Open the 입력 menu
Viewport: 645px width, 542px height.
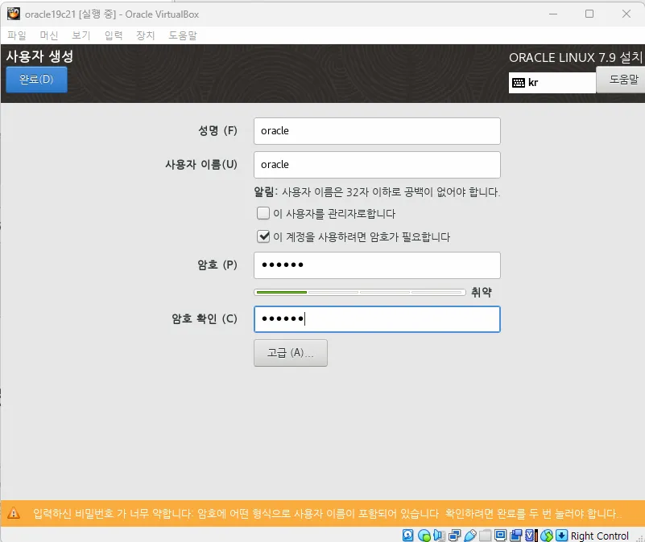click(x=114, y=35)
